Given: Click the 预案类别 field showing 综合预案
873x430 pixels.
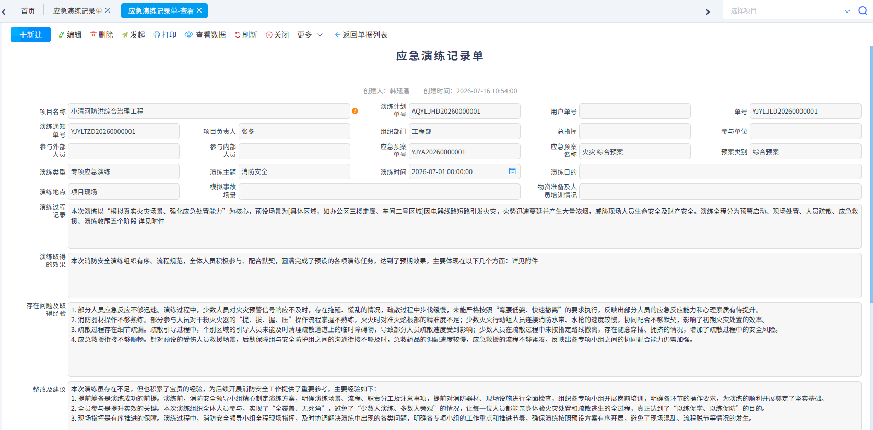Looking at the screenshot, I should click(806, 152).
